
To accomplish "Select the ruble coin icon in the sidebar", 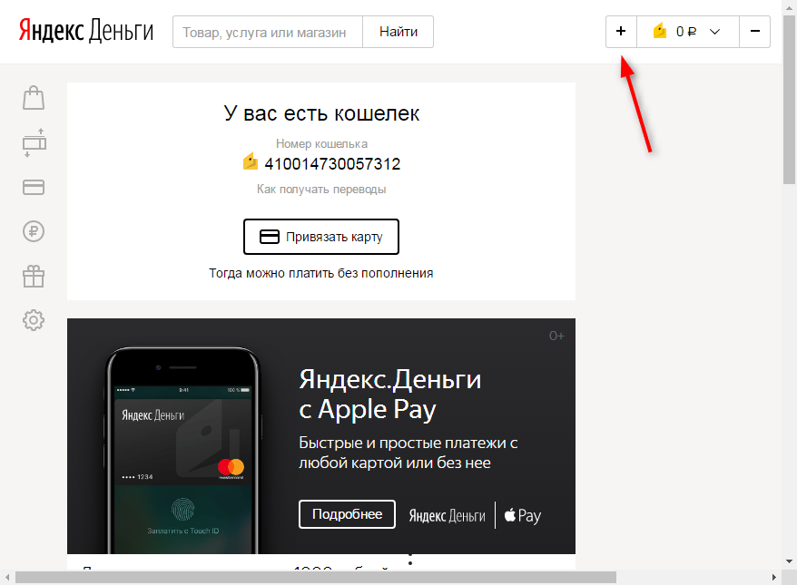I will [x=34, y=231].
